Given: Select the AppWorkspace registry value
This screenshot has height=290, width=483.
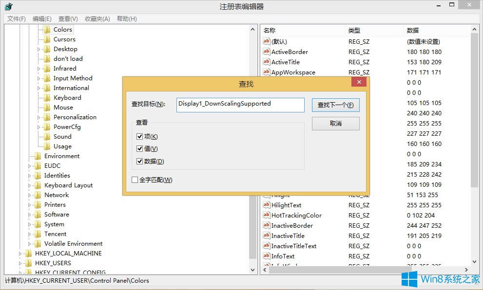Looking at the screenshot, I should point(291,72).
